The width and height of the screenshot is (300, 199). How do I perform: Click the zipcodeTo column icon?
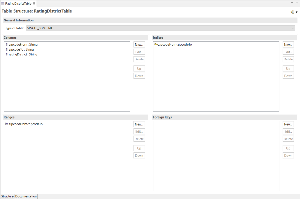pyautogui.click(x=7, y=49)
